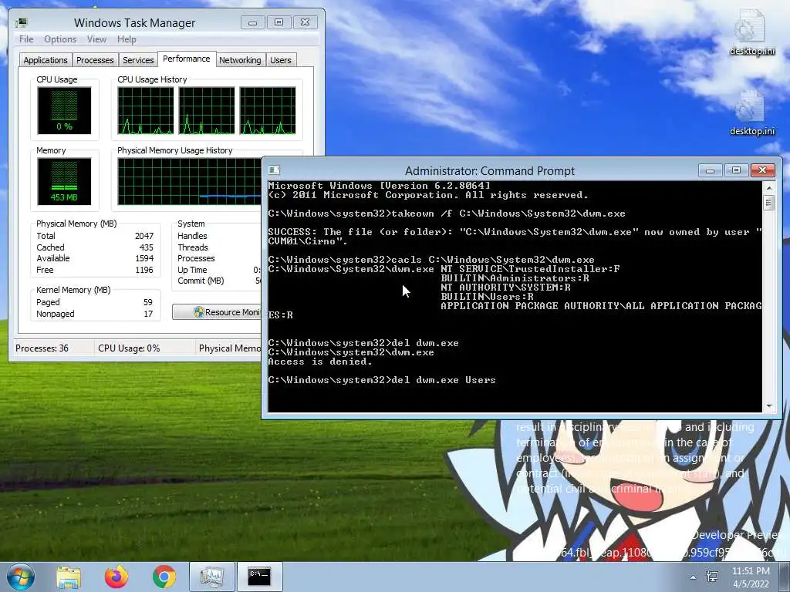Click the 'Up Time' label

(192, 270)
